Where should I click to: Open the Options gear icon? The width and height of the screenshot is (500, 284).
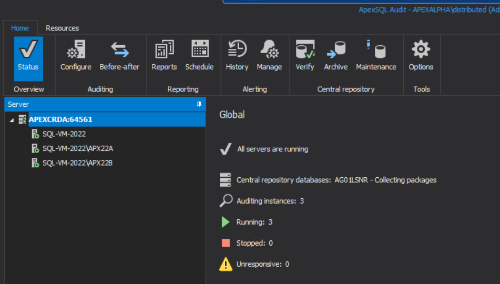421,49
